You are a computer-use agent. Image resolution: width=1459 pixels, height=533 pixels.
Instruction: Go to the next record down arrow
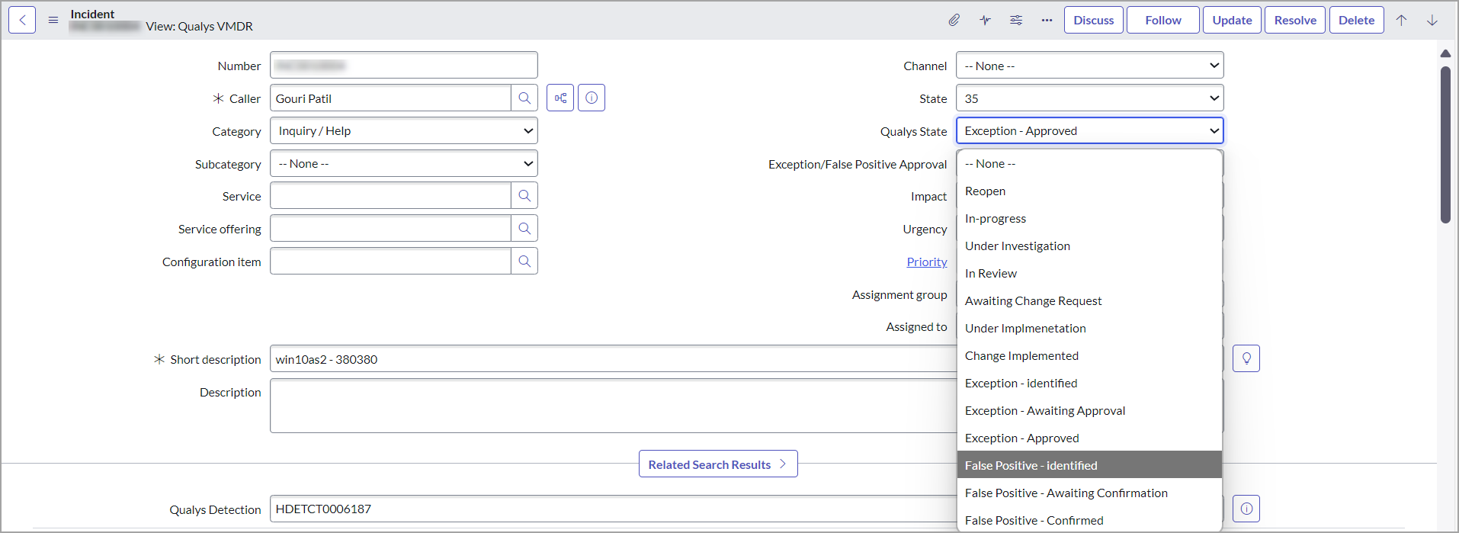[1432, 21]
